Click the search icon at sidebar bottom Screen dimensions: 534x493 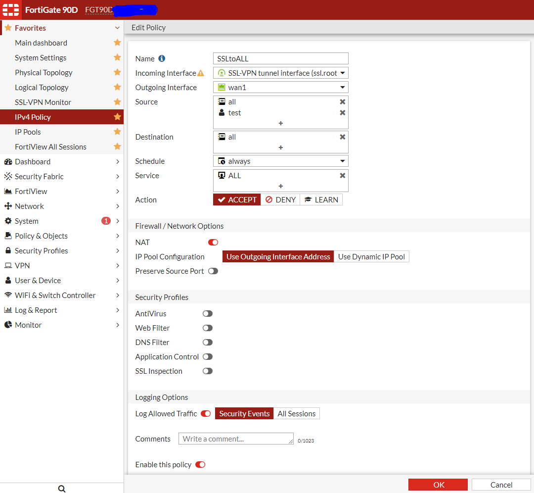tap(62, 488)
